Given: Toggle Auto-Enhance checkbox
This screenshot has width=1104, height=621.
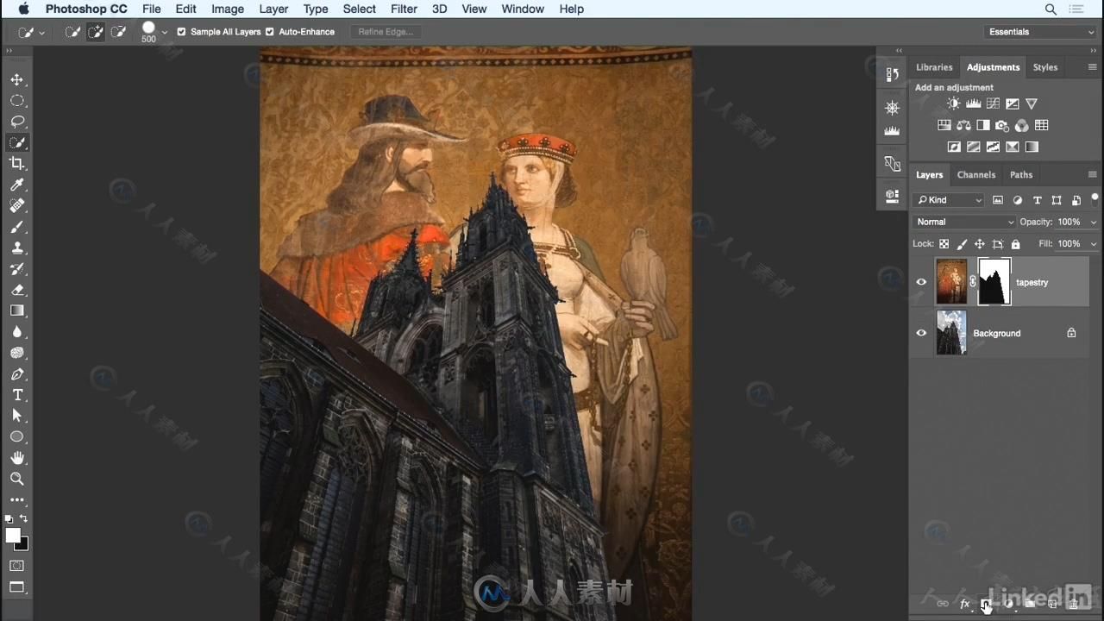Looking at the screenshot, I should pyautogui.click(x=270, y=32).
